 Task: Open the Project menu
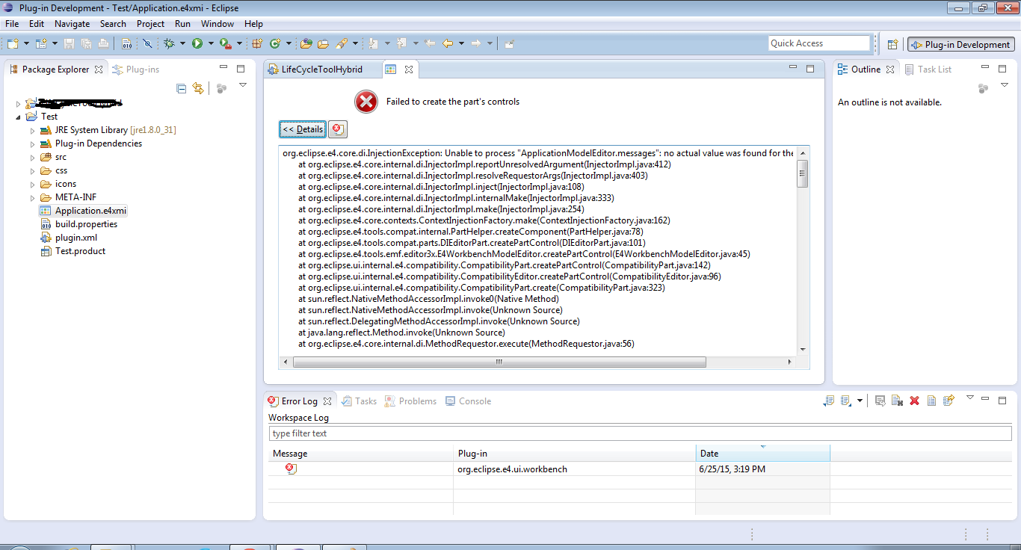[x=150, y=24]
